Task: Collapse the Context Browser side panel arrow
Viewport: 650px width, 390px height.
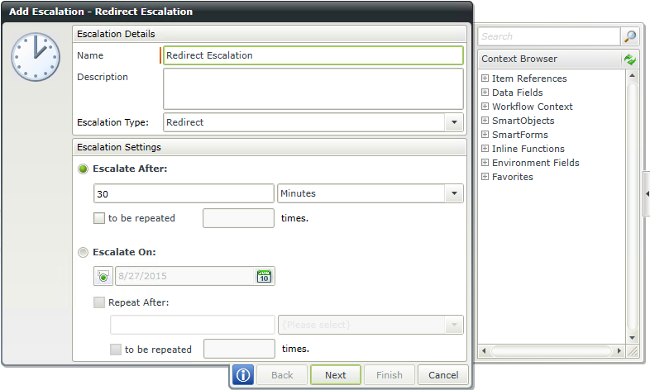Action: (x=647, y=193)
